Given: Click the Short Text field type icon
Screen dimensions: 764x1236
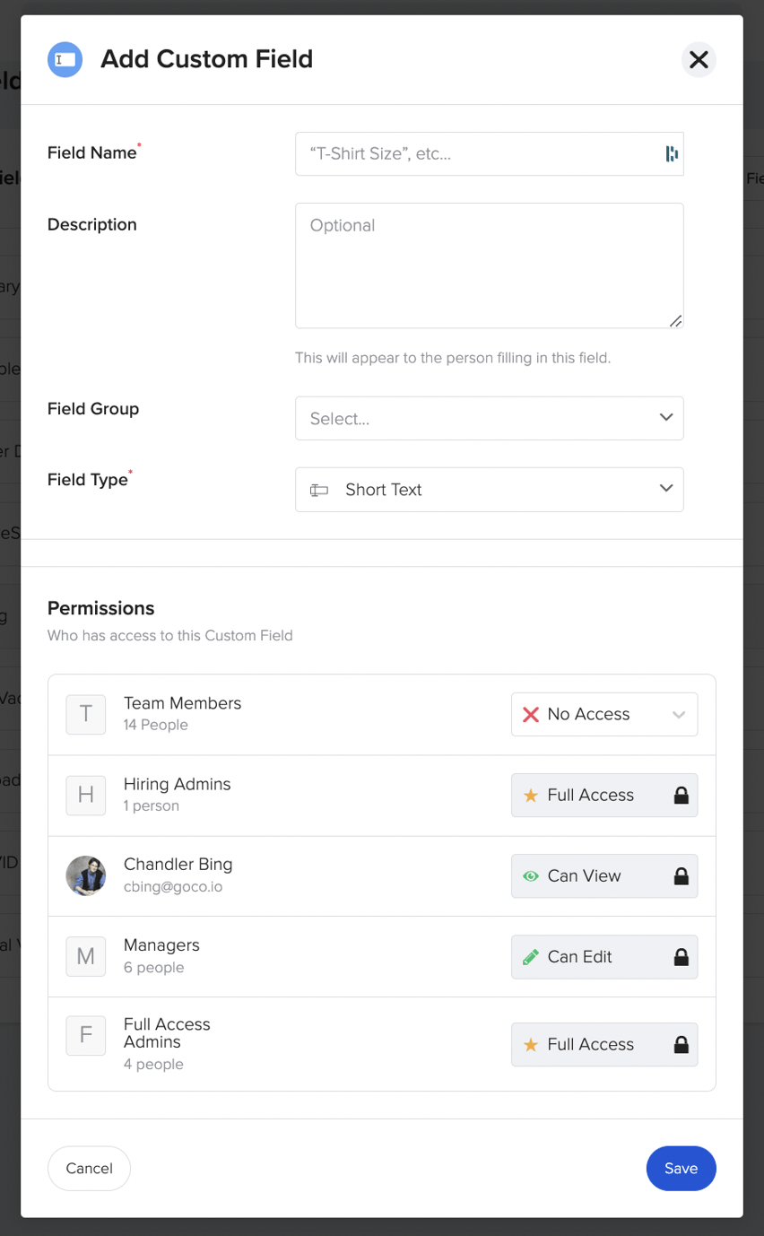Looking at the screenshot, I should click(x=319, y=489).
